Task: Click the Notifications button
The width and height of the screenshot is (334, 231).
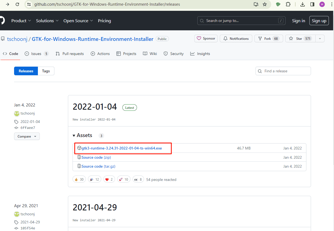Action: (236, 38)
